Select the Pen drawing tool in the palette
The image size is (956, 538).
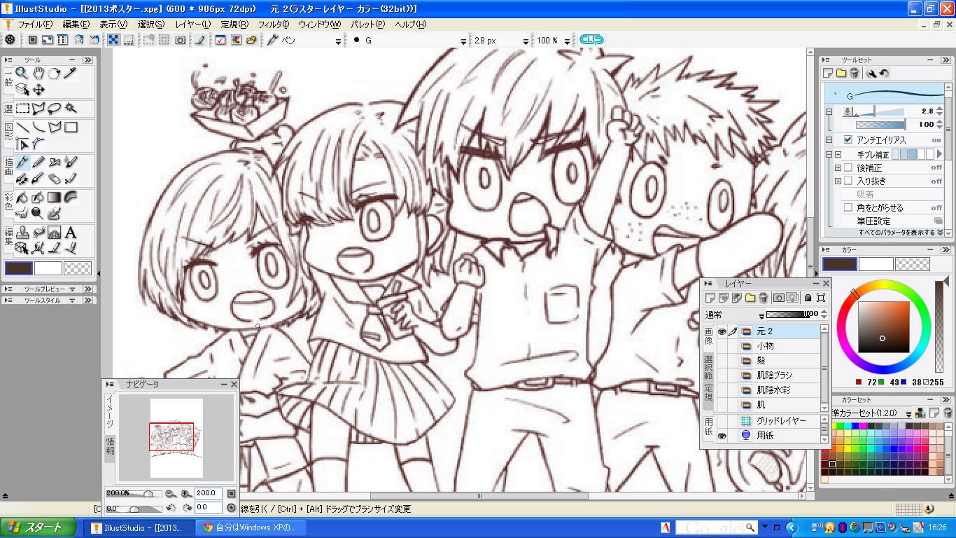(22, 162)
